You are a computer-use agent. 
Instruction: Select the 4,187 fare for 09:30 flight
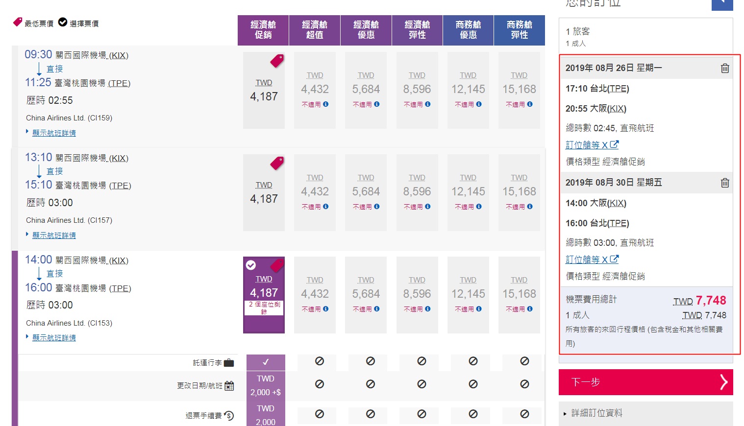(264, 91)
